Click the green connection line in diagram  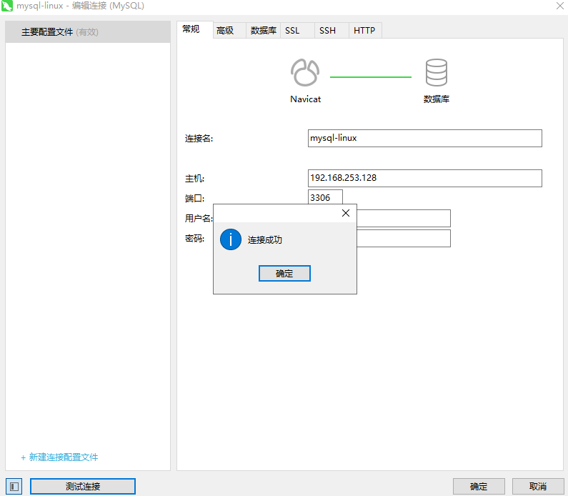tap(371, 76)
